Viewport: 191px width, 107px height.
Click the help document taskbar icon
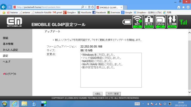[34, 104]
